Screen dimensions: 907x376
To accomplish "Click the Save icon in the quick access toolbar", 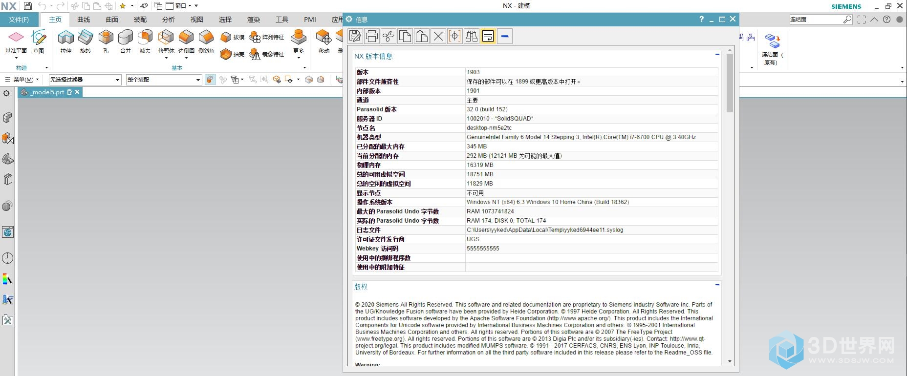I will [28, 6].
